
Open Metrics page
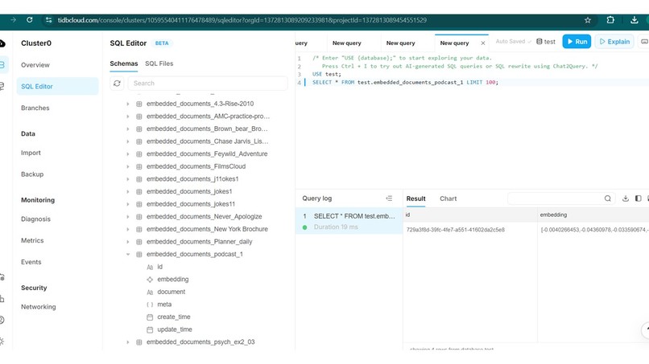pyautogui.click(x=32, y=240)
